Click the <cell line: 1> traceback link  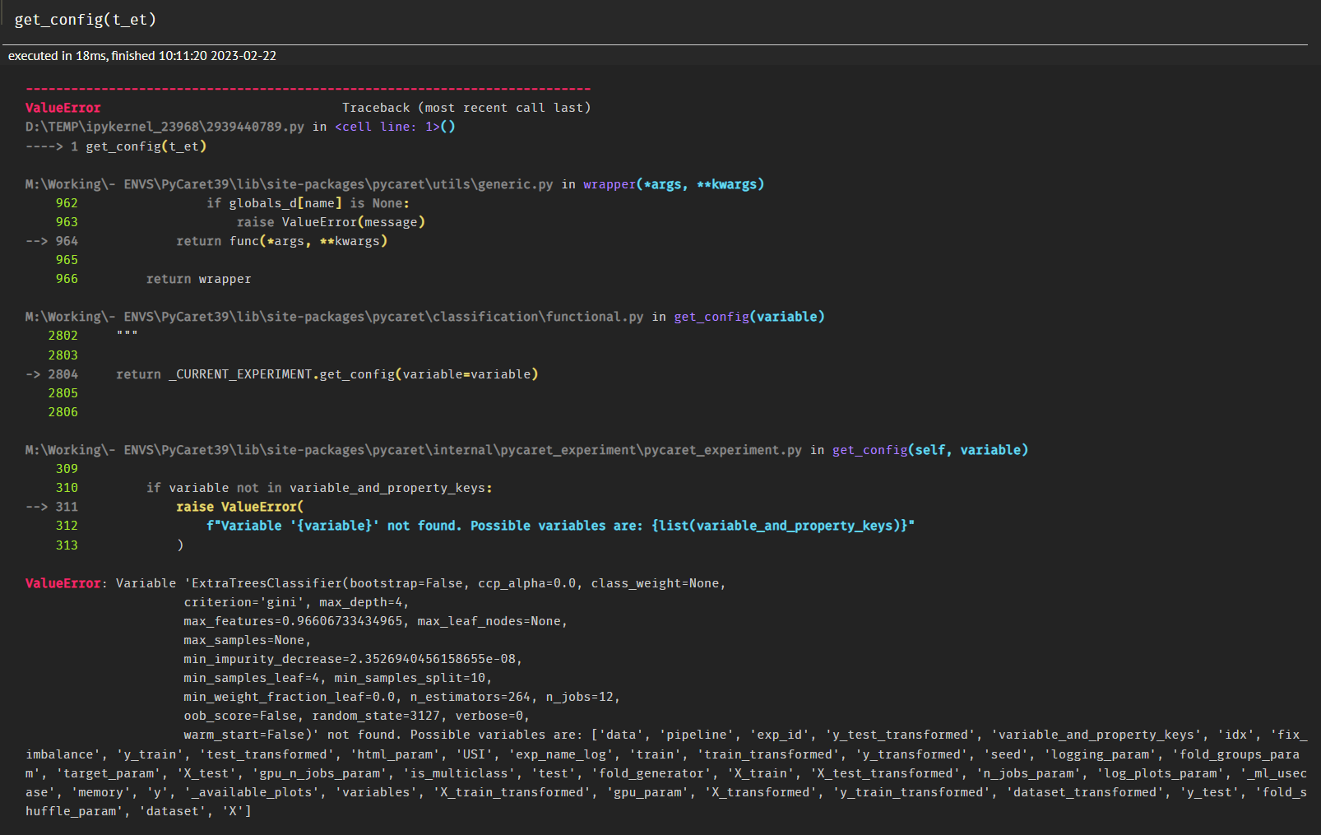pos(387,127)
